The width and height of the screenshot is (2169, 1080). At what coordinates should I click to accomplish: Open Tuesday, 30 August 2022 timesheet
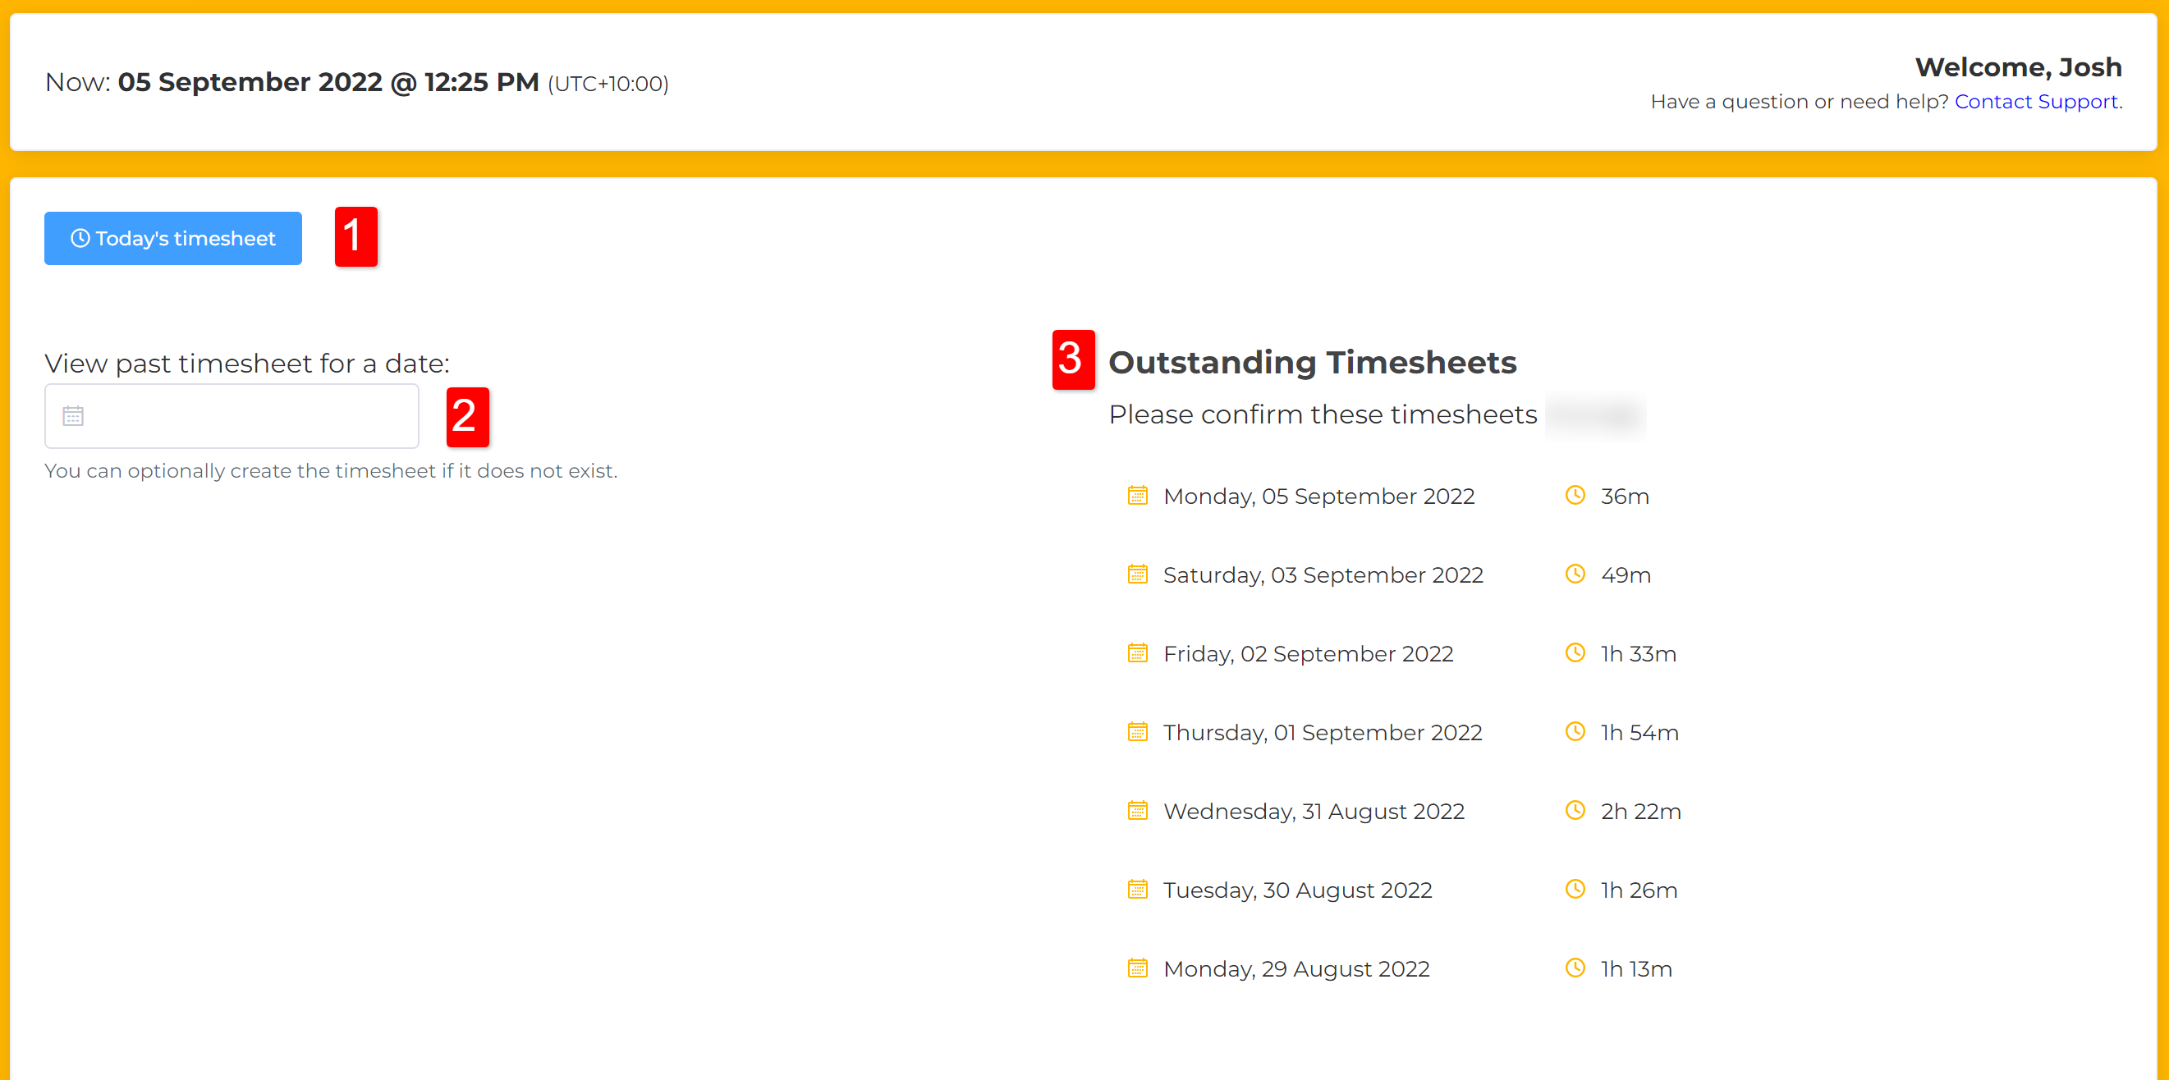click(1296, 890)
